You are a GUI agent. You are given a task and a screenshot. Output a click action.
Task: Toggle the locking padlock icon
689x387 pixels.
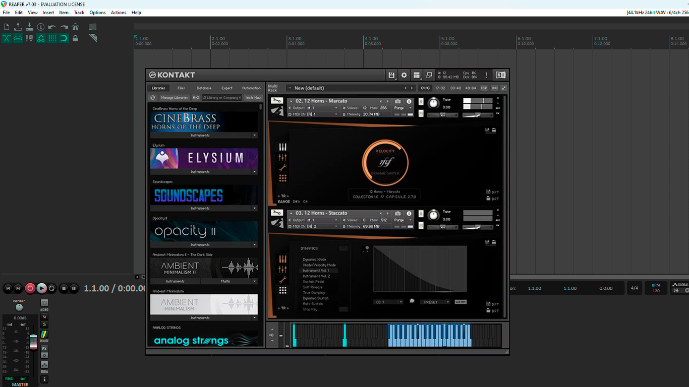pyautogui.click(x=75, y=38)
